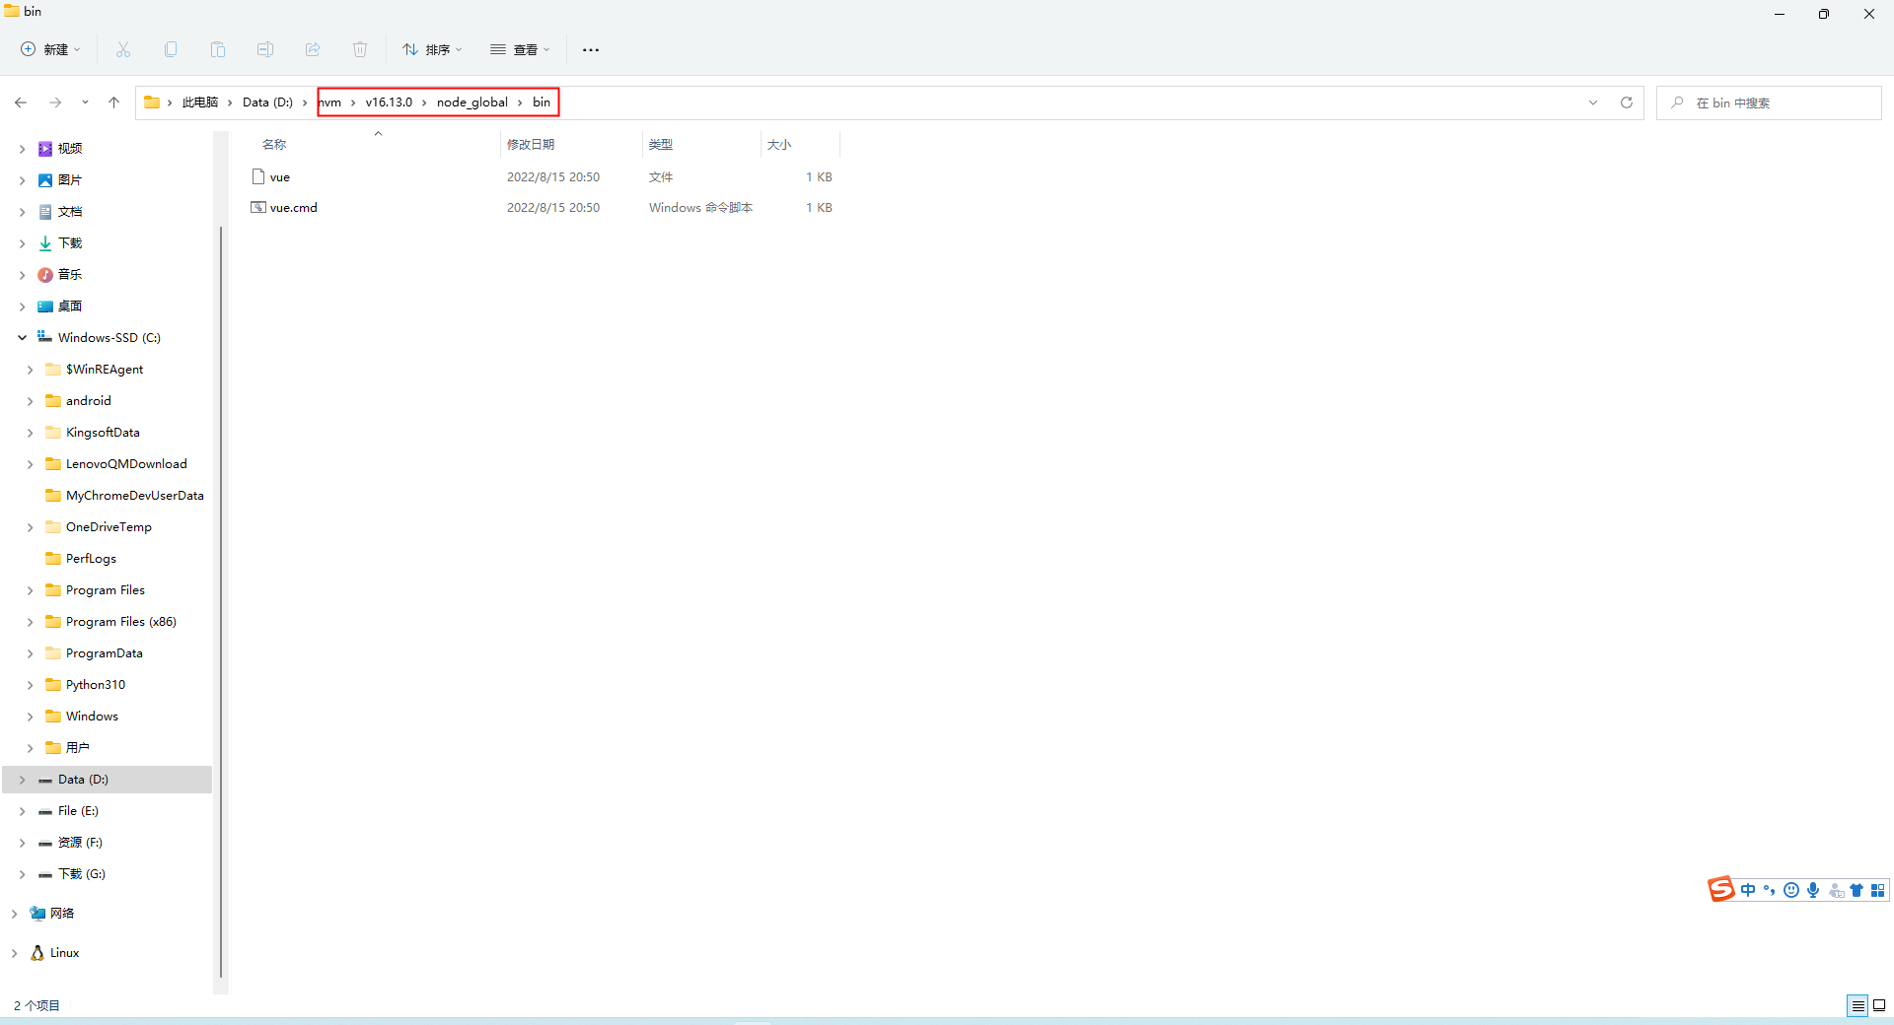Viewport: 1894px width, 1025px height.
Task: Select the ProgramData folder
Action: (x=104, y=653)
